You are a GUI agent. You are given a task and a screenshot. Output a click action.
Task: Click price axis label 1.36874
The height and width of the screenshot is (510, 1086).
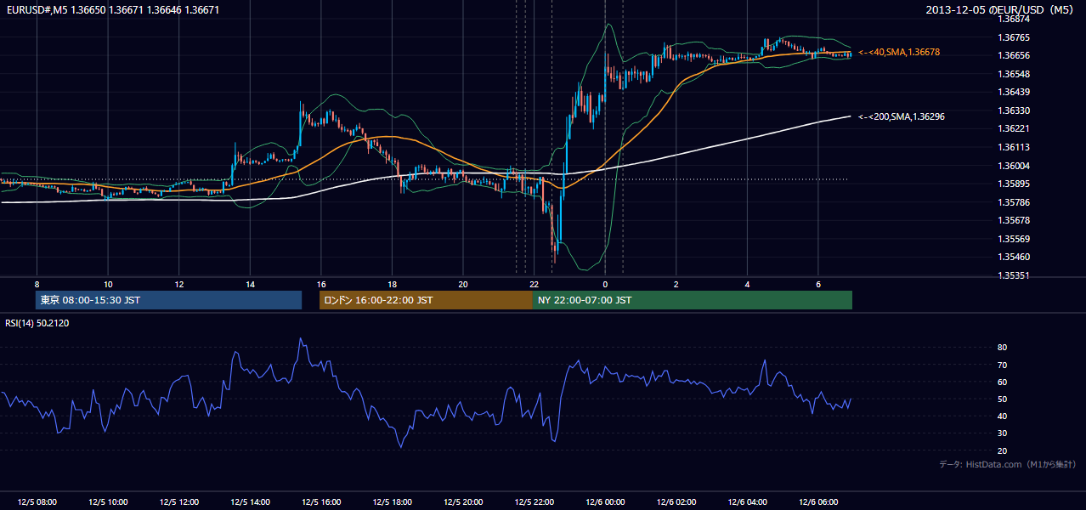tap(1014, 19)
